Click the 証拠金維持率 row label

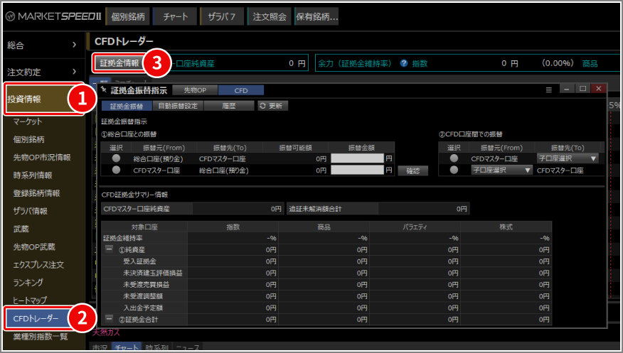click(123, 238)
